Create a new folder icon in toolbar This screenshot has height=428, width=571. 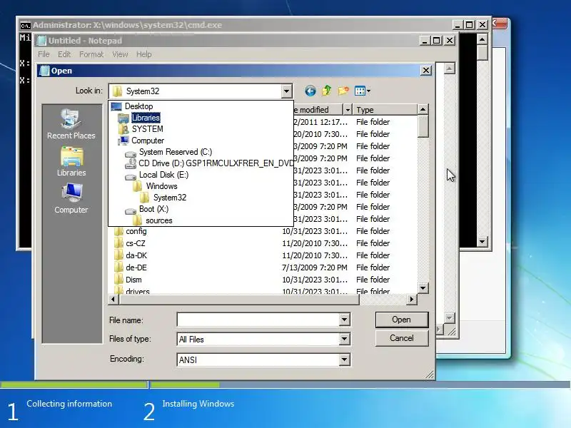tap(343, 91)
